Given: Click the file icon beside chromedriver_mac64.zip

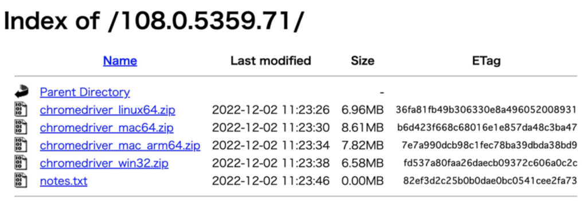Looking at the screenshot, I should pyautogui.click(x=21, y=128).
